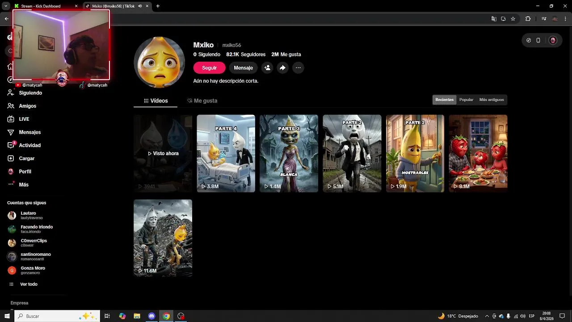Open a new browser tab
The width and height of the screenshot is (572, 322).
point(158,6)
